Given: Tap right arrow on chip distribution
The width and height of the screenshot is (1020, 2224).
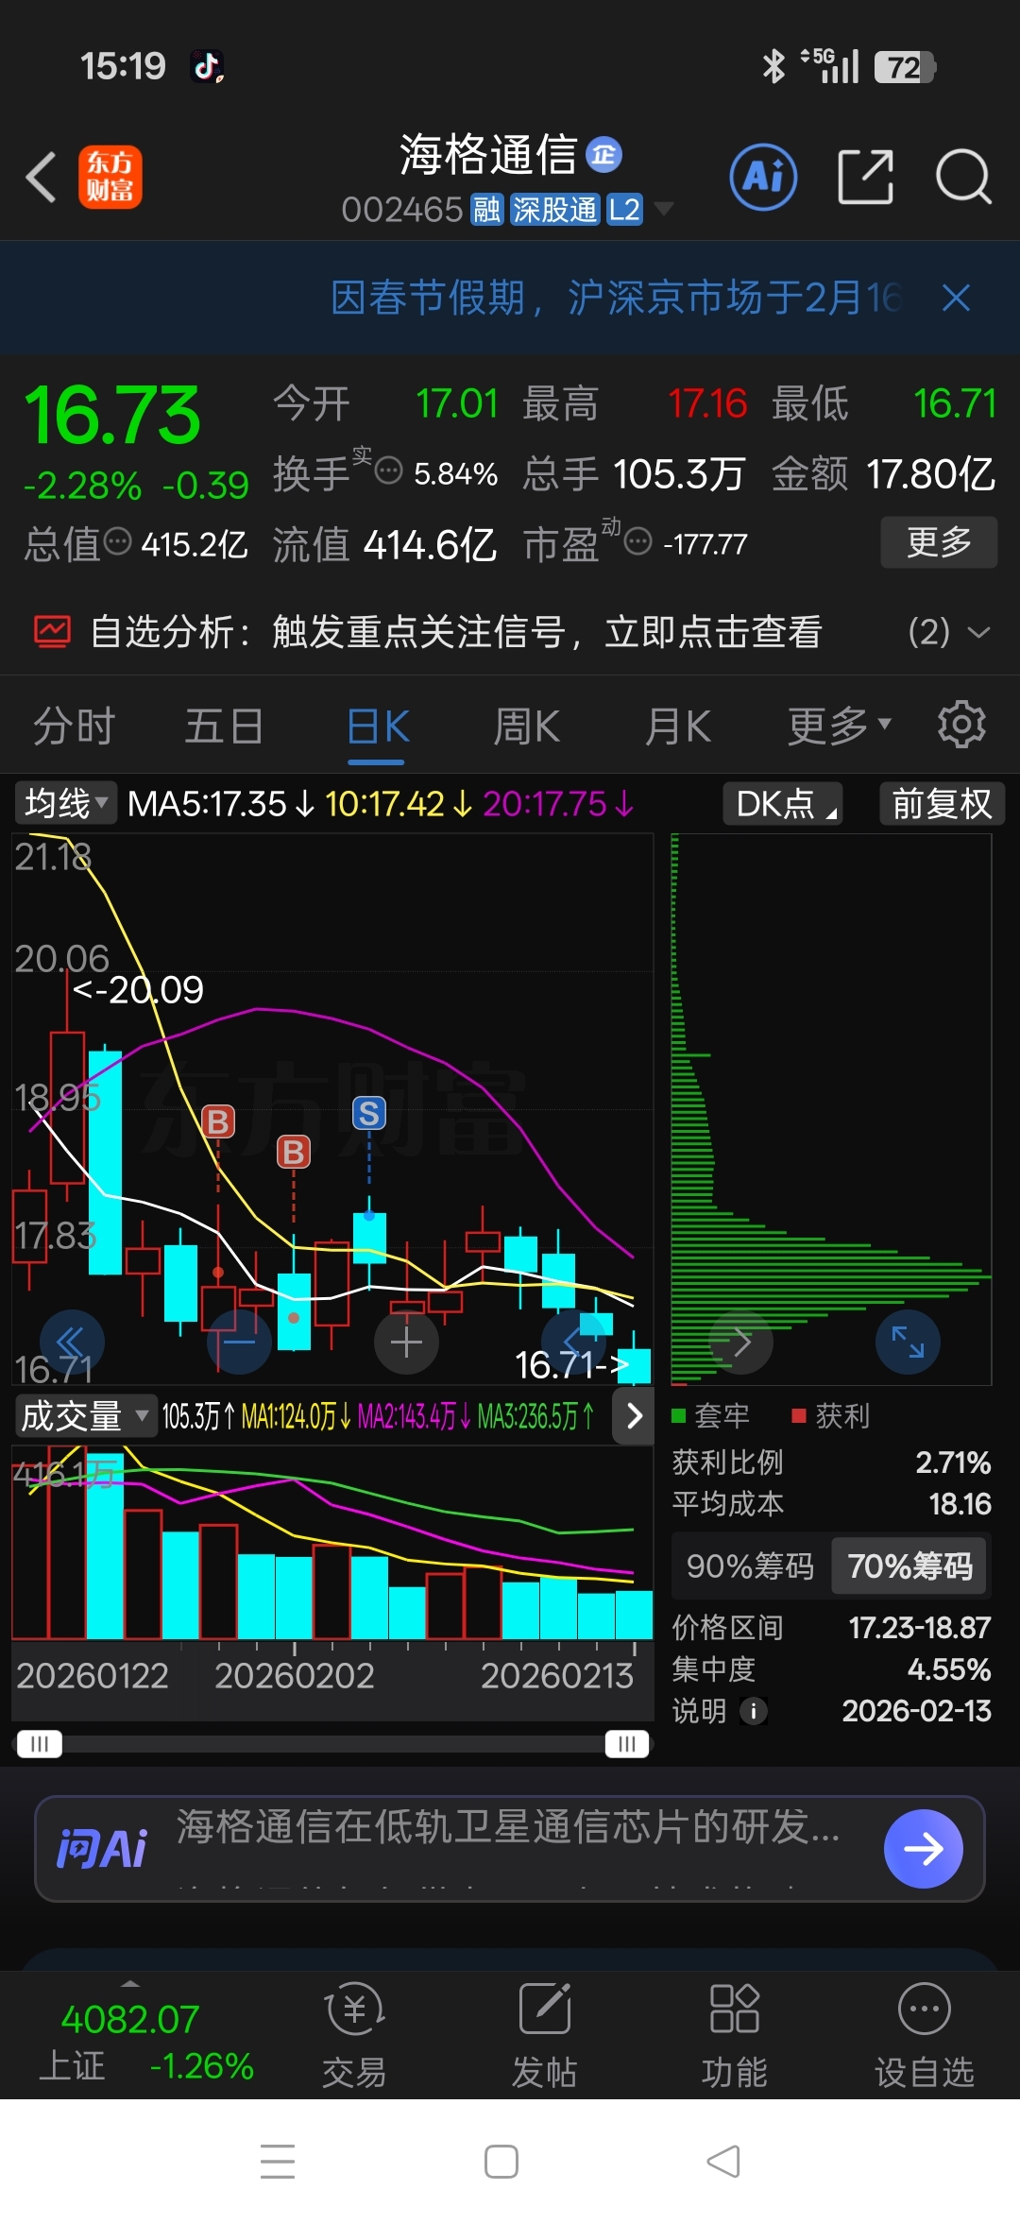Looking at the screenshot, I should [741, 1342].
